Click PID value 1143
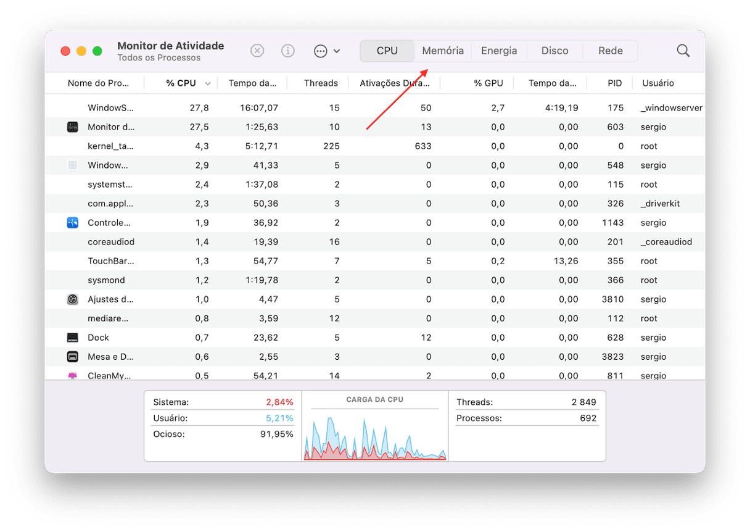This screenshot has height=532, width=750. click(613, 223)
